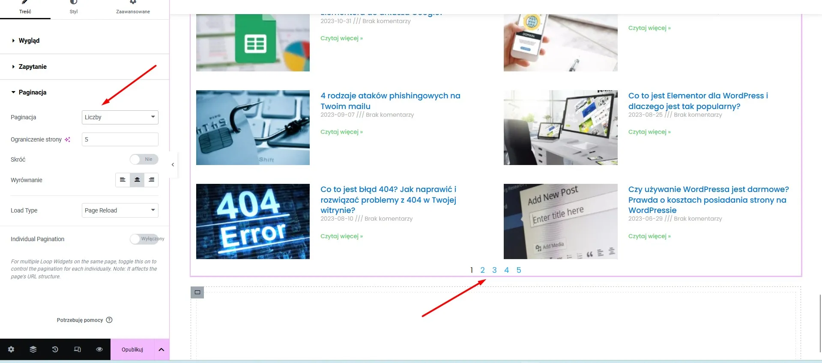Viewport: 822px width, 363px height.
Task: Open the desktop monitors post thumbnail
Action: click(561, 127)
